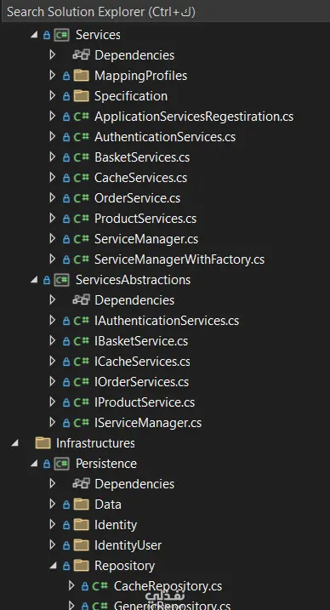330x610 pixels.
Task: Select IProductService.cs file
Action: tap(145, 402)
